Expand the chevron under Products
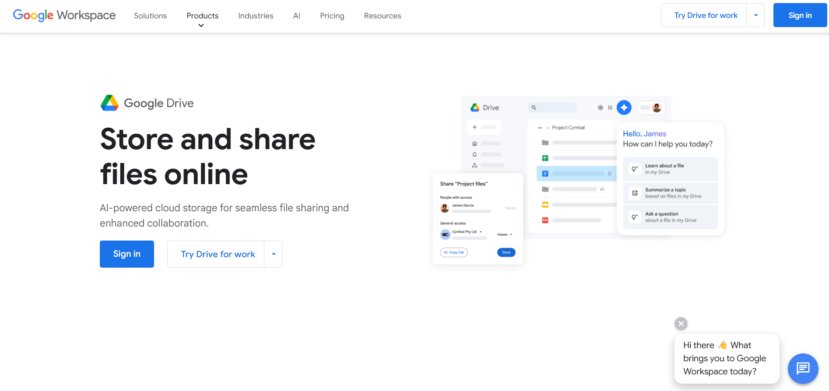The image size is (829, 391). 201,26
